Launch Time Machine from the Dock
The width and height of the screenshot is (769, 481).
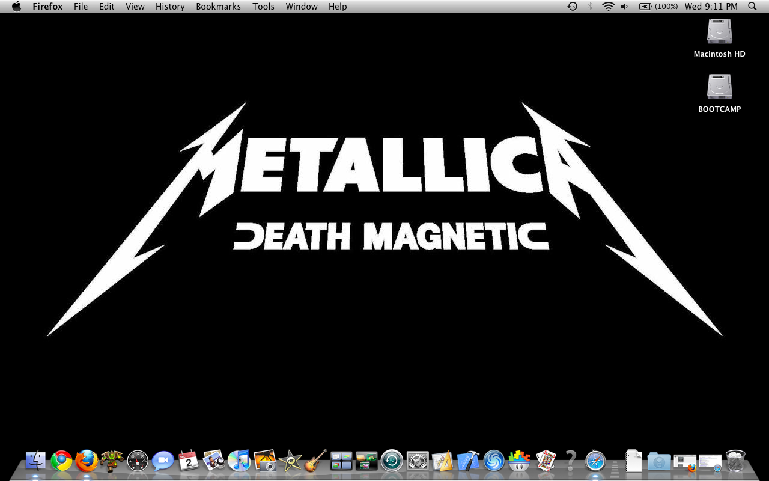(x=392, y=461)
